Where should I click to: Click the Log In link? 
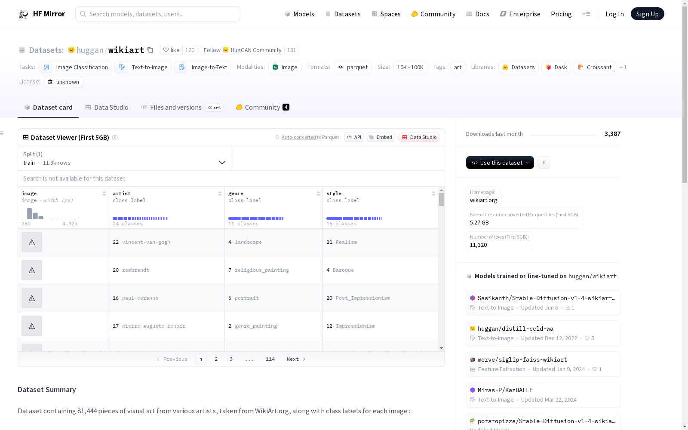(x=614, y=14)
